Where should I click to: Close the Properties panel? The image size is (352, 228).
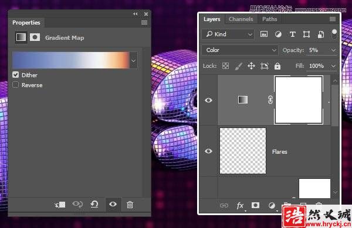[x=146, y=14]
